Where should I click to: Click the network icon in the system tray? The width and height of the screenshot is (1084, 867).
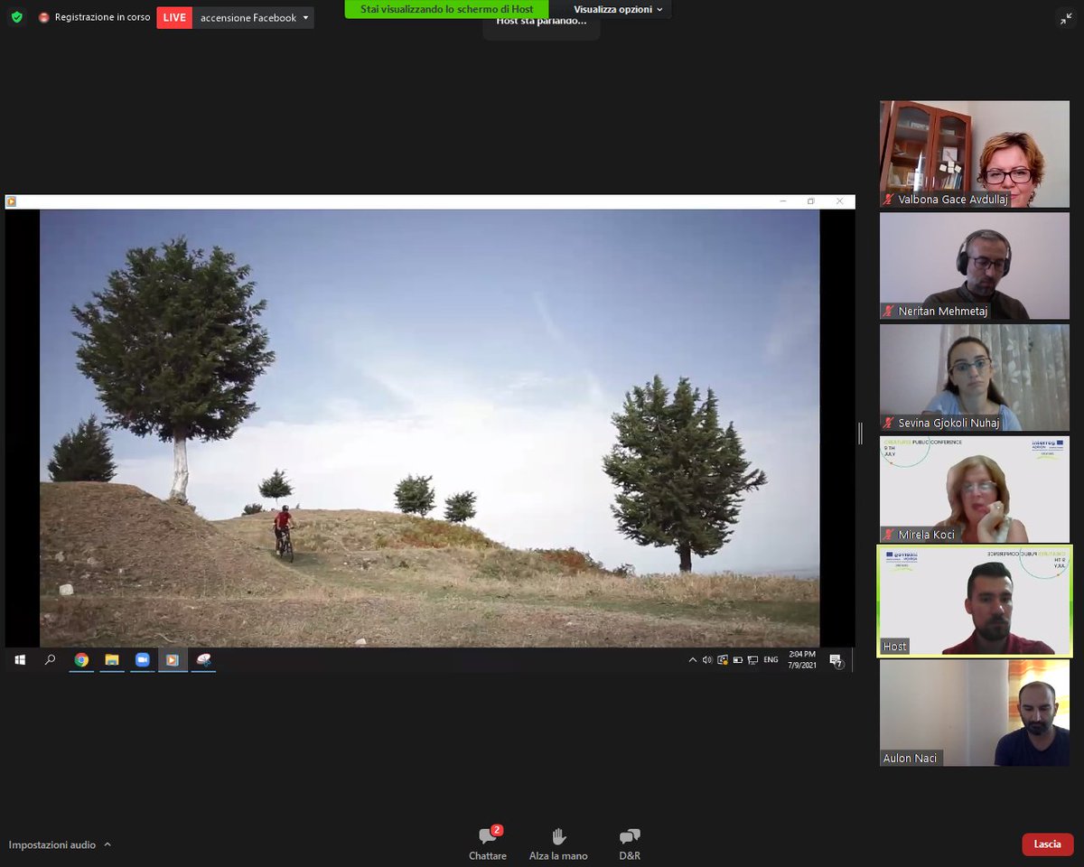point(751,660)
